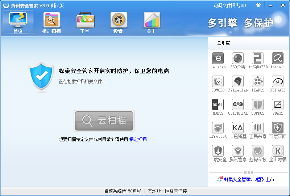Click the 本地IP: 网络未连接 status text
This screenshot has height=196, width=290.
167,191
